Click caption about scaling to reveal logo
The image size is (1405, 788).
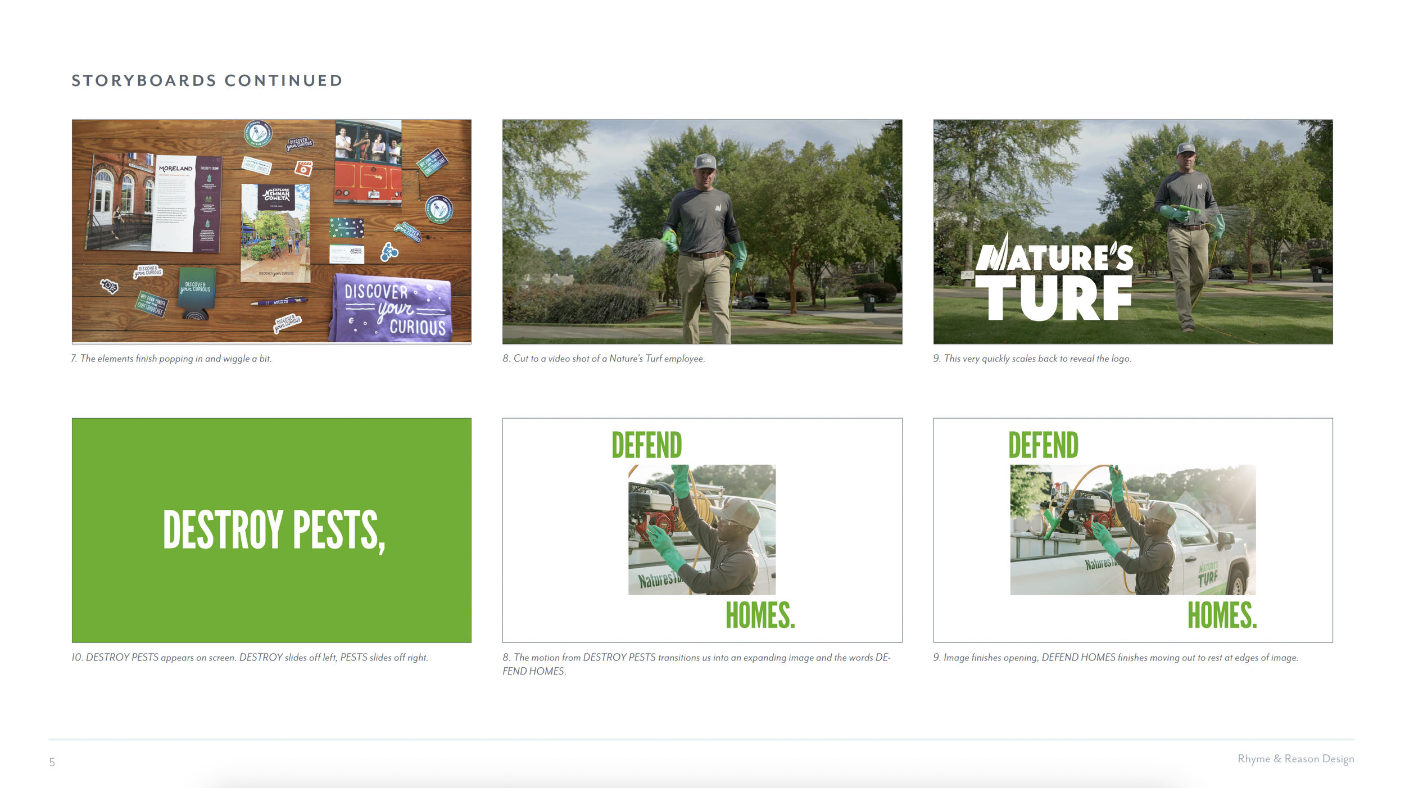click(1032, 359)
